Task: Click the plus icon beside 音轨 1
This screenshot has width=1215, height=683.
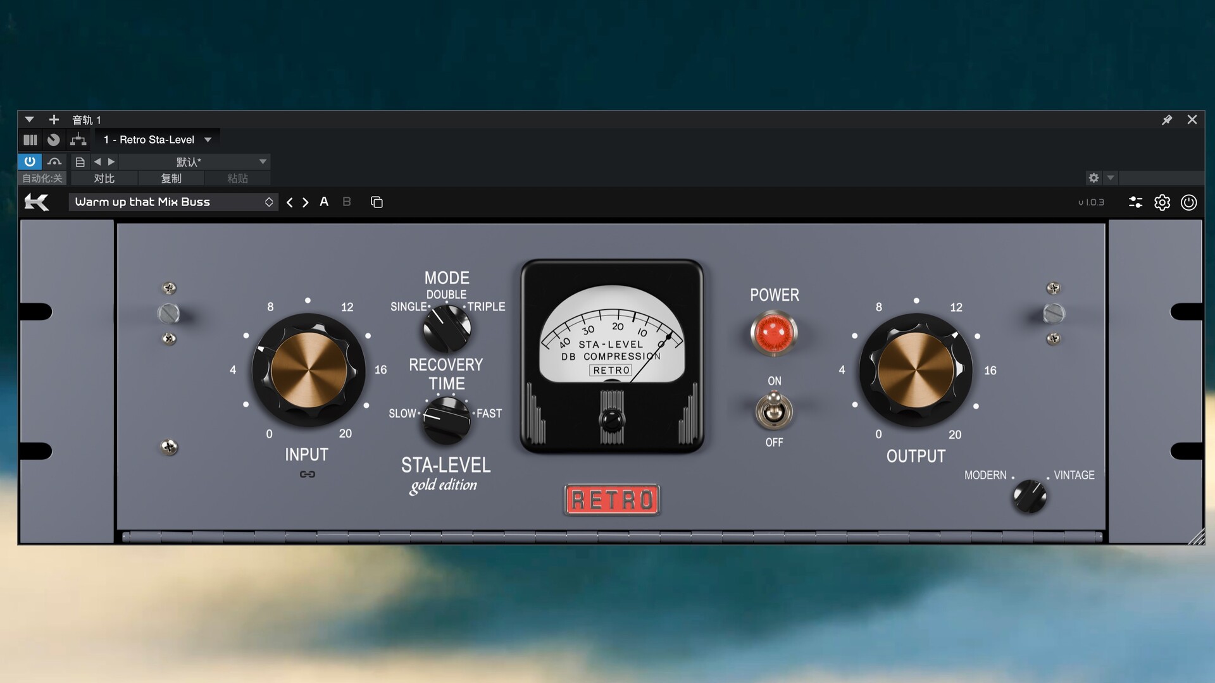Action: tap(54, 120)
